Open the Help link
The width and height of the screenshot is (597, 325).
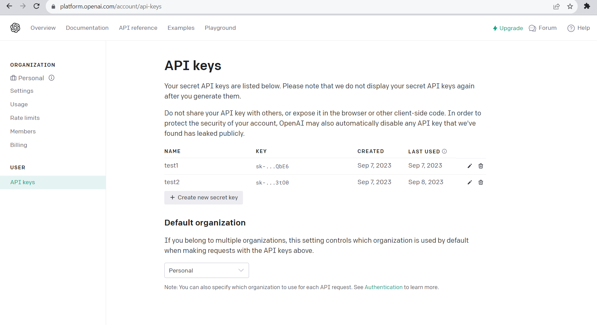[583, 28]
